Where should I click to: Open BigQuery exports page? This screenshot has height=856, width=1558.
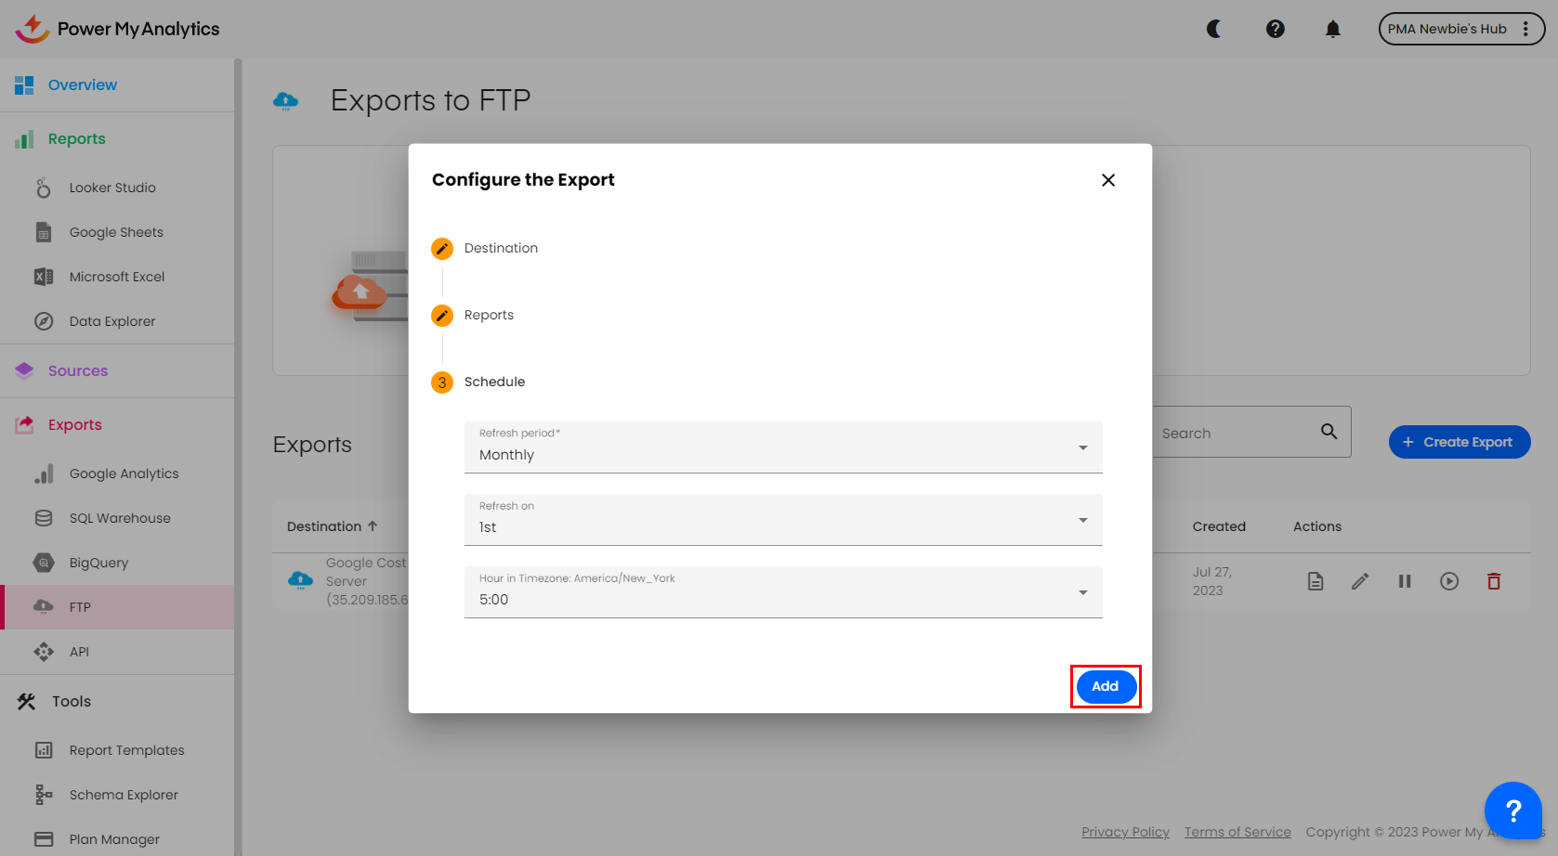pyautogui.click(x=98, y=563)
